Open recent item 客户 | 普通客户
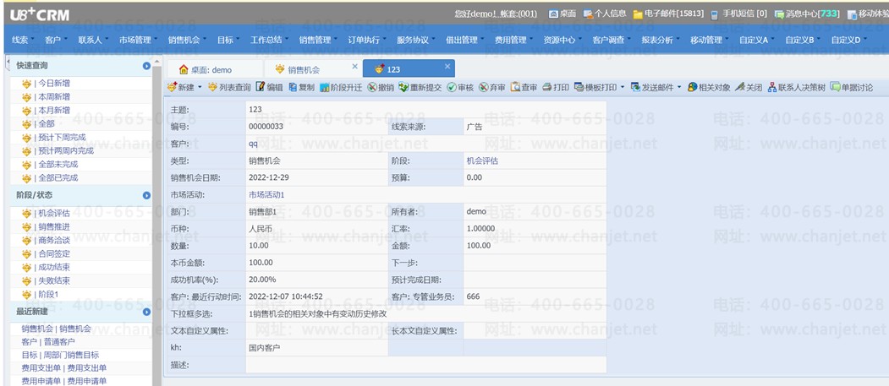The height and width of the screenshot is (386, 889). pos(48,342)
